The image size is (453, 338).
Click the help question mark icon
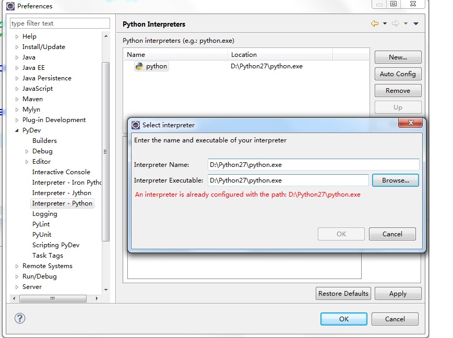click(20, 318)
